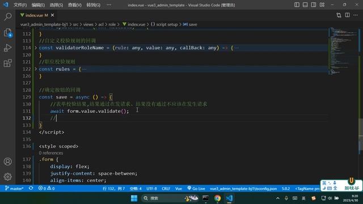
Task: Open the Accounts icon
Action: point(7,161)
